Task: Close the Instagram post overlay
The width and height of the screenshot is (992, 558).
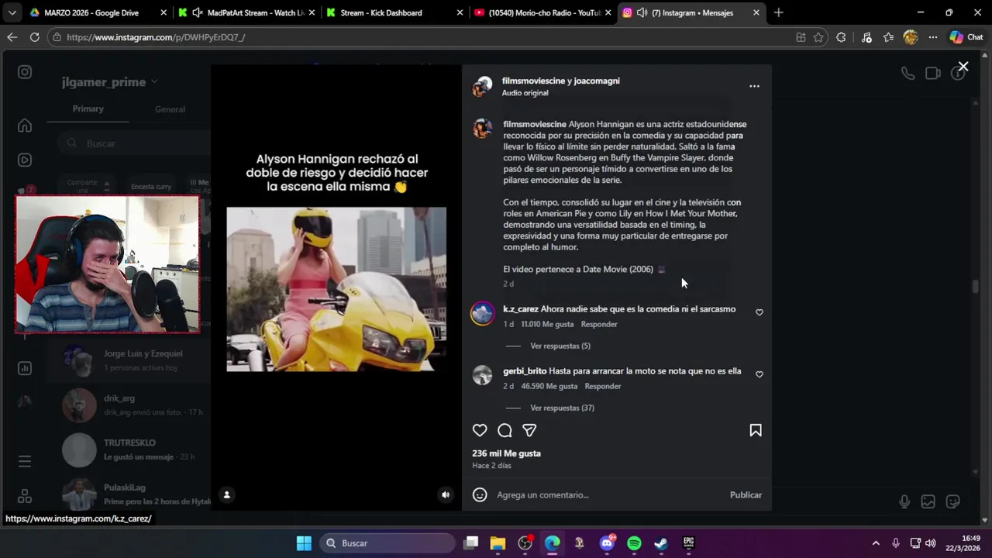Action: 963,67
